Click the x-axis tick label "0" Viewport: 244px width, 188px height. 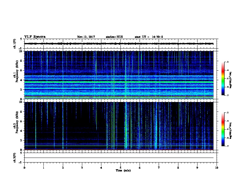click(24, 167)
